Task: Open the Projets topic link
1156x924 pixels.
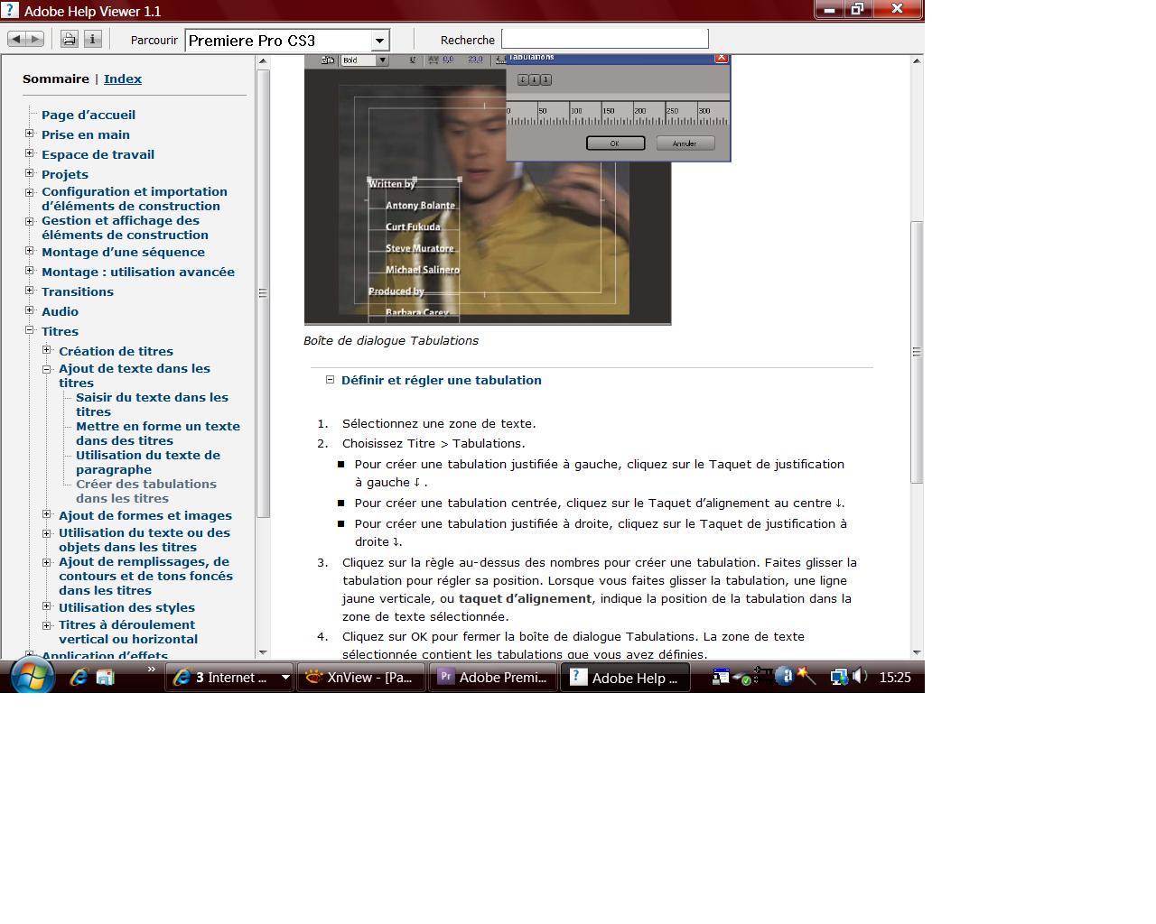Action: tap(65, 174)
